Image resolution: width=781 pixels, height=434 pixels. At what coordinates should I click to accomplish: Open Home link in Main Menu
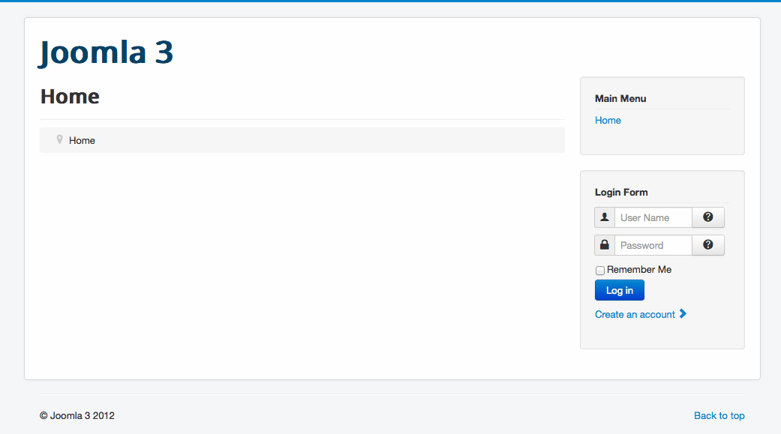(x=608, y=120)
